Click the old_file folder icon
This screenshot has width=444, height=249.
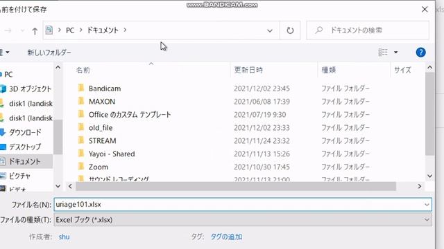click(x=81, y=127)
